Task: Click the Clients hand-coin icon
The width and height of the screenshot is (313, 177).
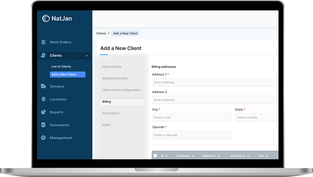Action: tap(43, 55)
